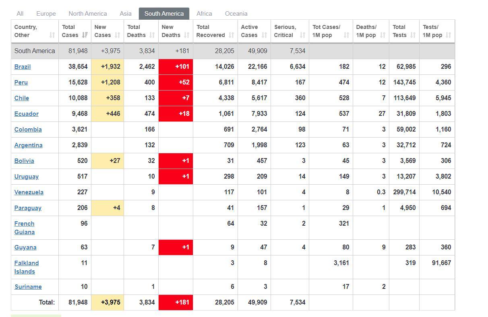The height and width of the screenshot is (317, 488).
Task: Click Brazil's red +101 new deaths cell
Action: 176,67
